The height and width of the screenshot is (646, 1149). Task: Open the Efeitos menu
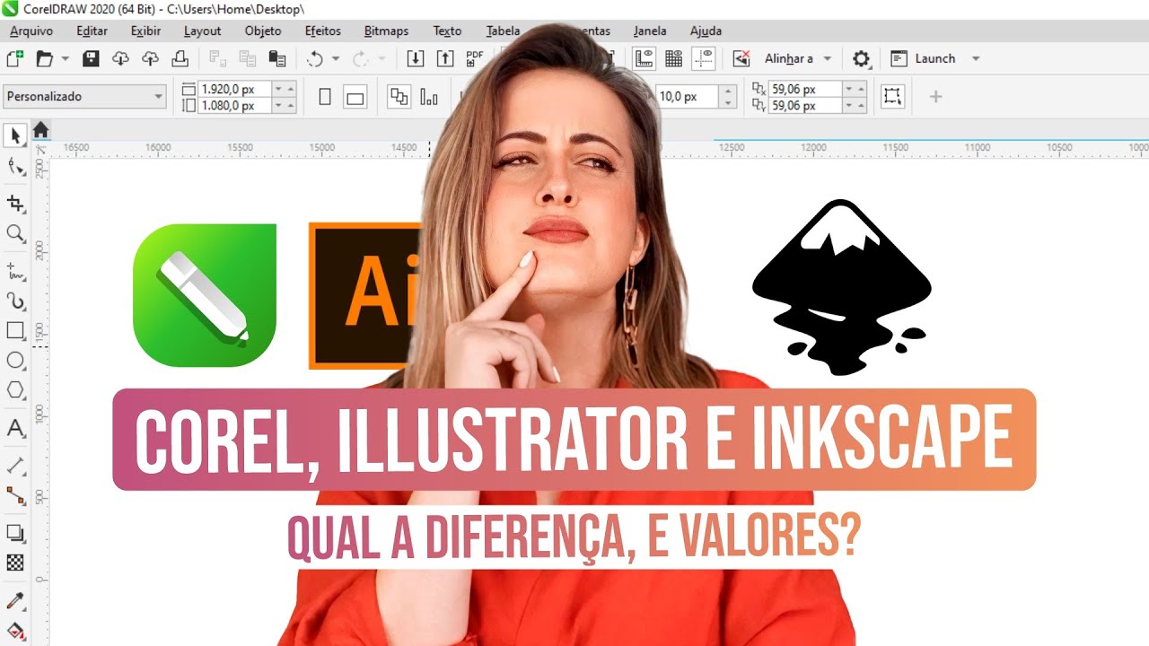(x=323, y=31)
